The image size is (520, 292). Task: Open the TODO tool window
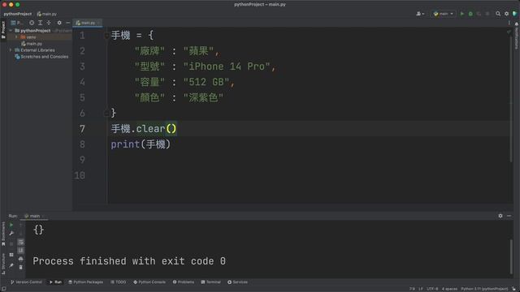pyautogui.click(x=119, y=282)
